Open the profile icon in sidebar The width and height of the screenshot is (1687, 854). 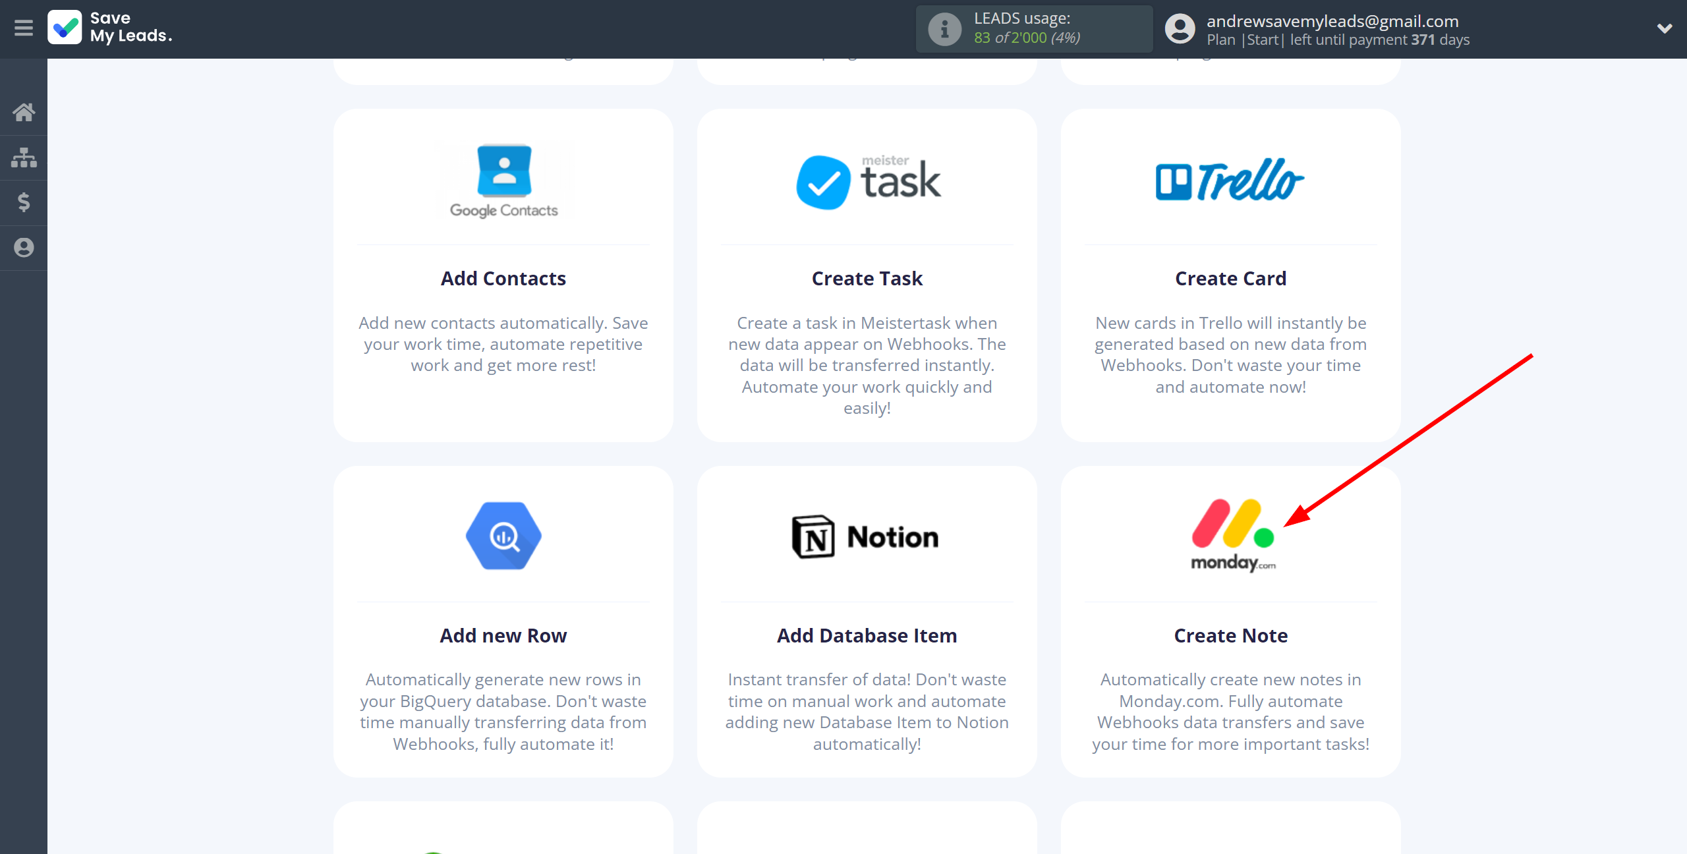[x=24, y=248]
